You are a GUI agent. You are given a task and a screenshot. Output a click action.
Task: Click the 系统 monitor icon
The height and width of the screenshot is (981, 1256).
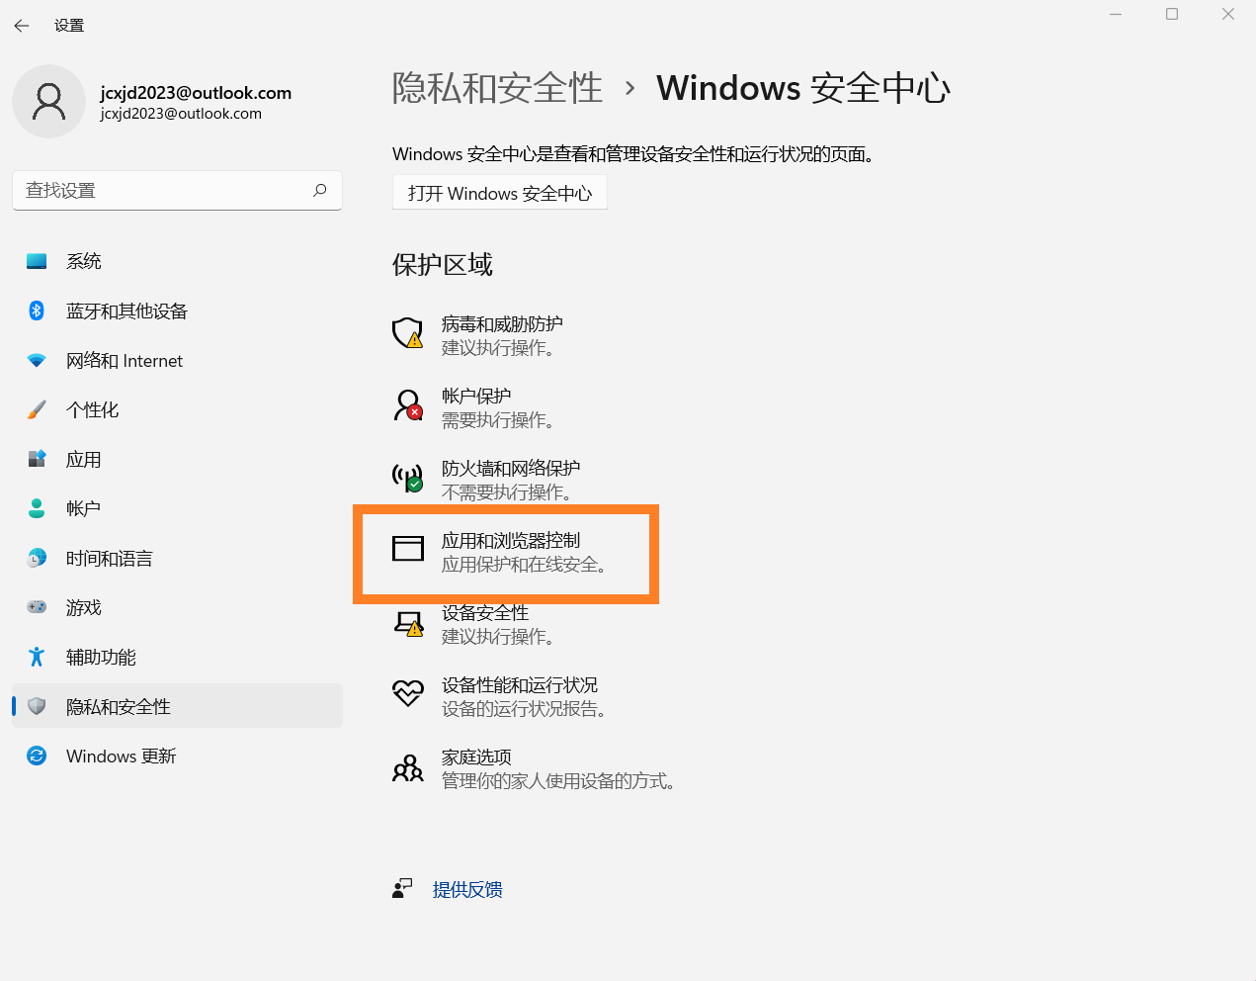point(37,261)
